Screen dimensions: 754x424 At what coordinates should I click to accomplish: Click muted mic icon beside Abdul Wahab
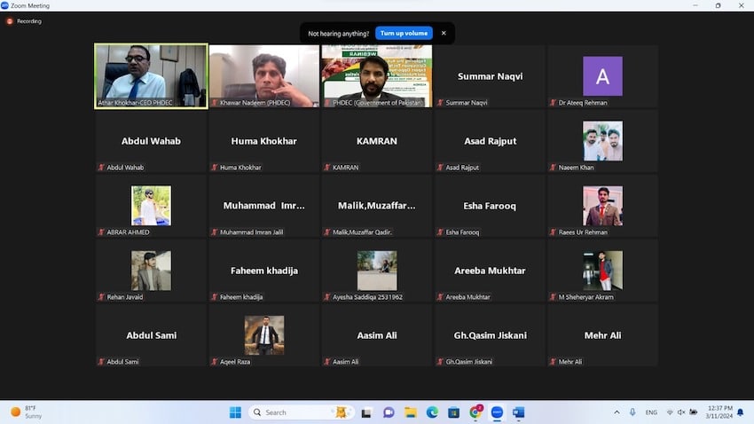click(102, 168)
